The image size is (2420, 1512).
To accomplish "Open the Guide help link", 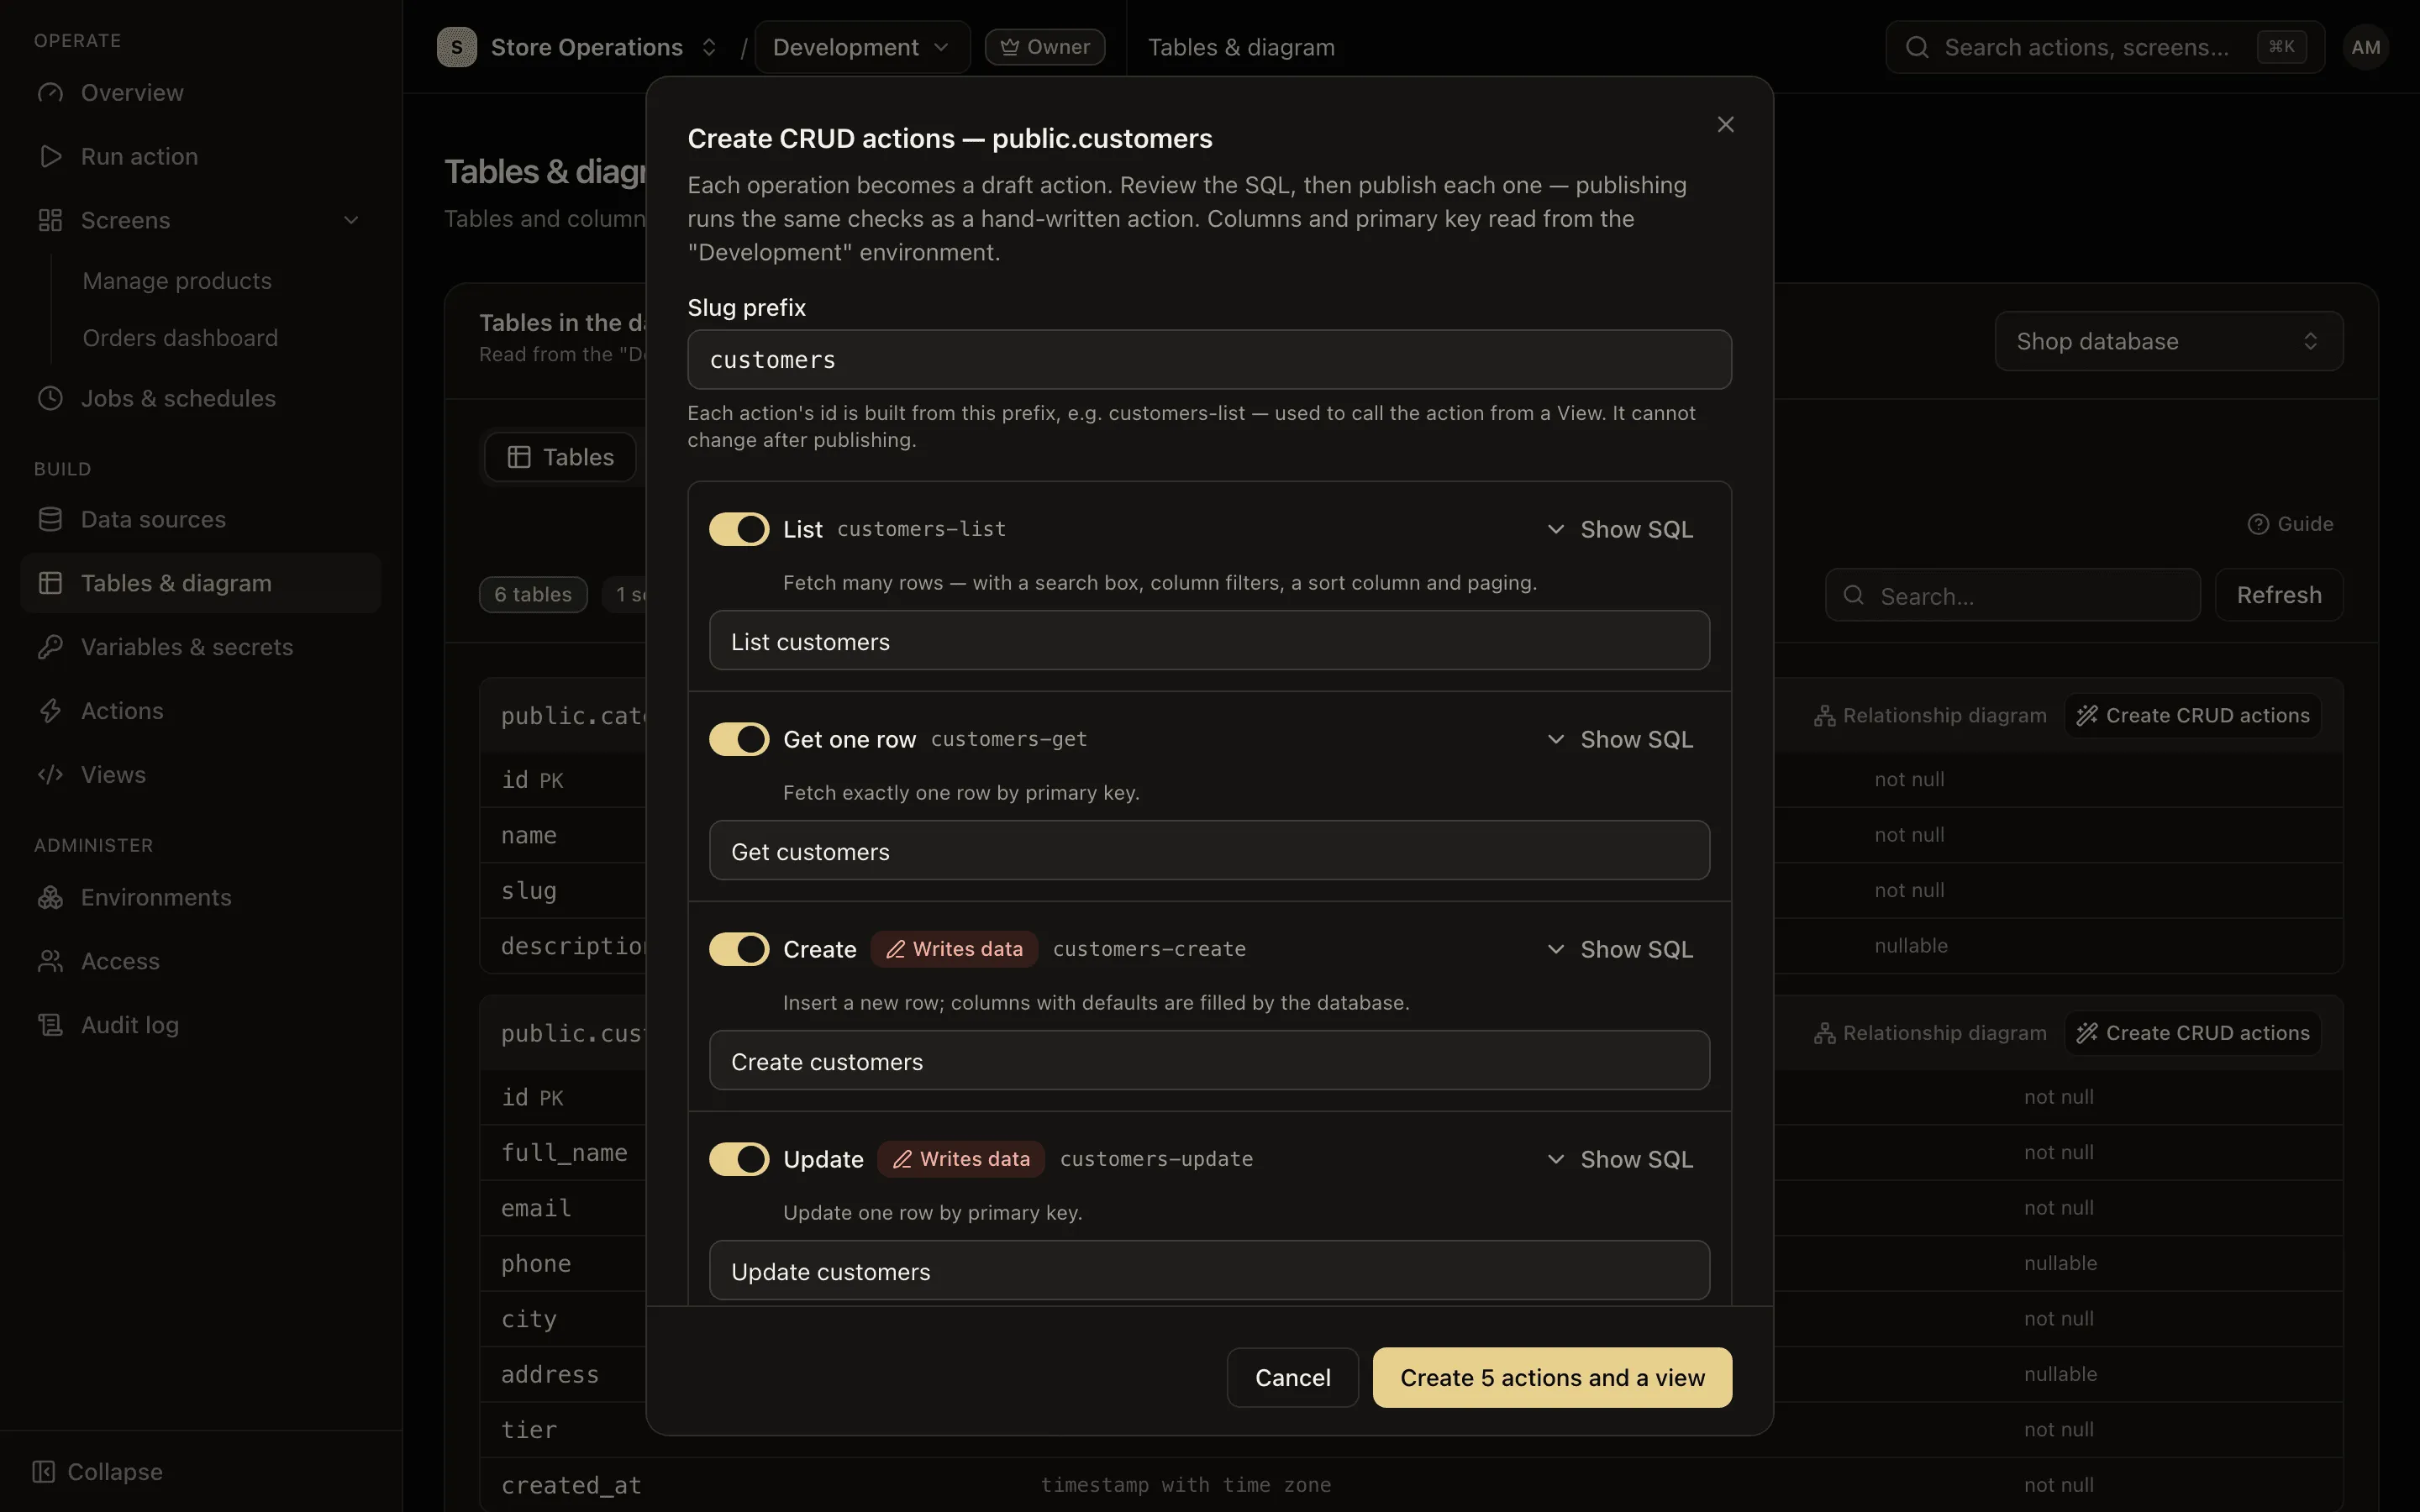I will click(x=2290, y=524).
